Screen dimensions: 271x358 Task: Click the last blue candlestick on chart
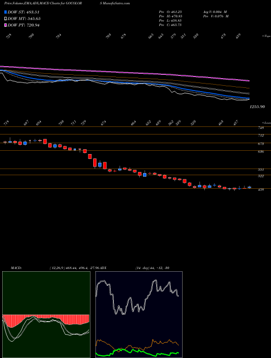(x=249, y=188)
